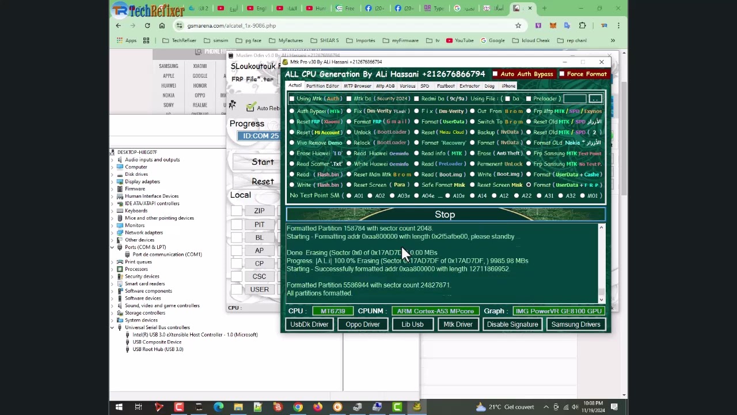Switch to the Mtp ADB tab
The width and height of the screenshot is (737, 415).
(385, 86)
